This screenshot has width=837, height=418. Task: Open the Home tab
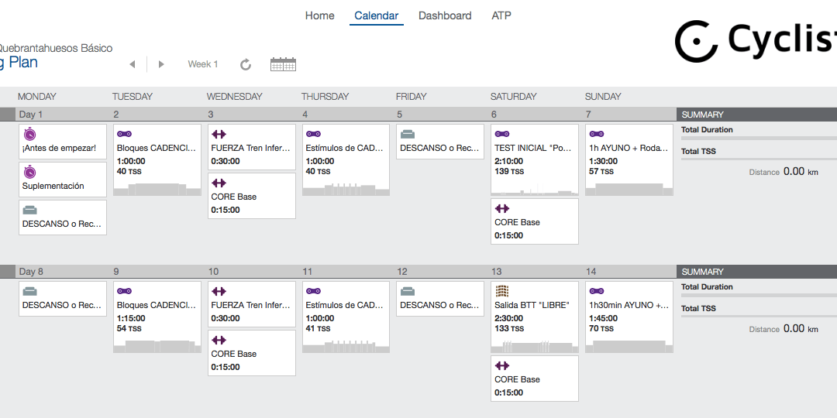tap(320, 15)
